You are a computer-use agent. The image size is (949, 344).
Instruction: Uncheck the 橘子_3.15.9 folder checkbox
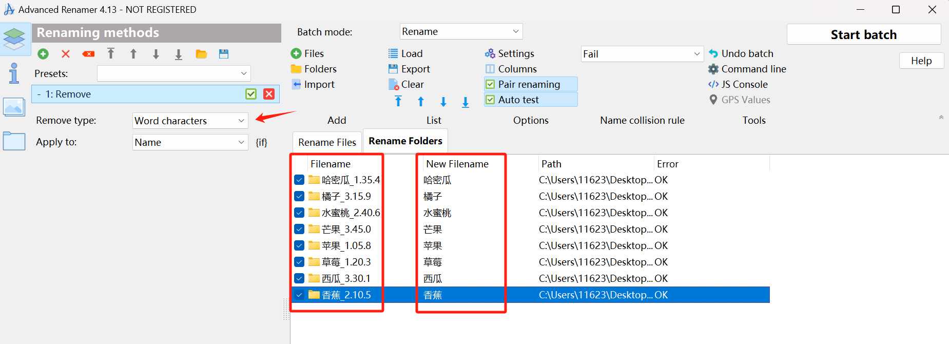(x=299, y=196)
